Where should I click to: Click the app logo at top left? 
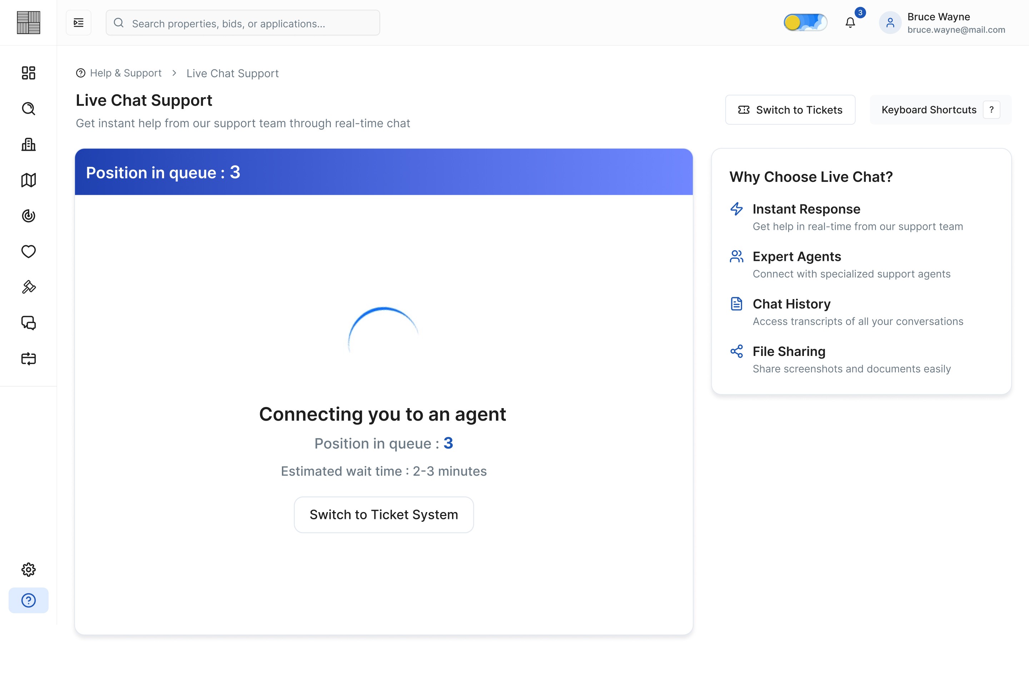[29, 23]
